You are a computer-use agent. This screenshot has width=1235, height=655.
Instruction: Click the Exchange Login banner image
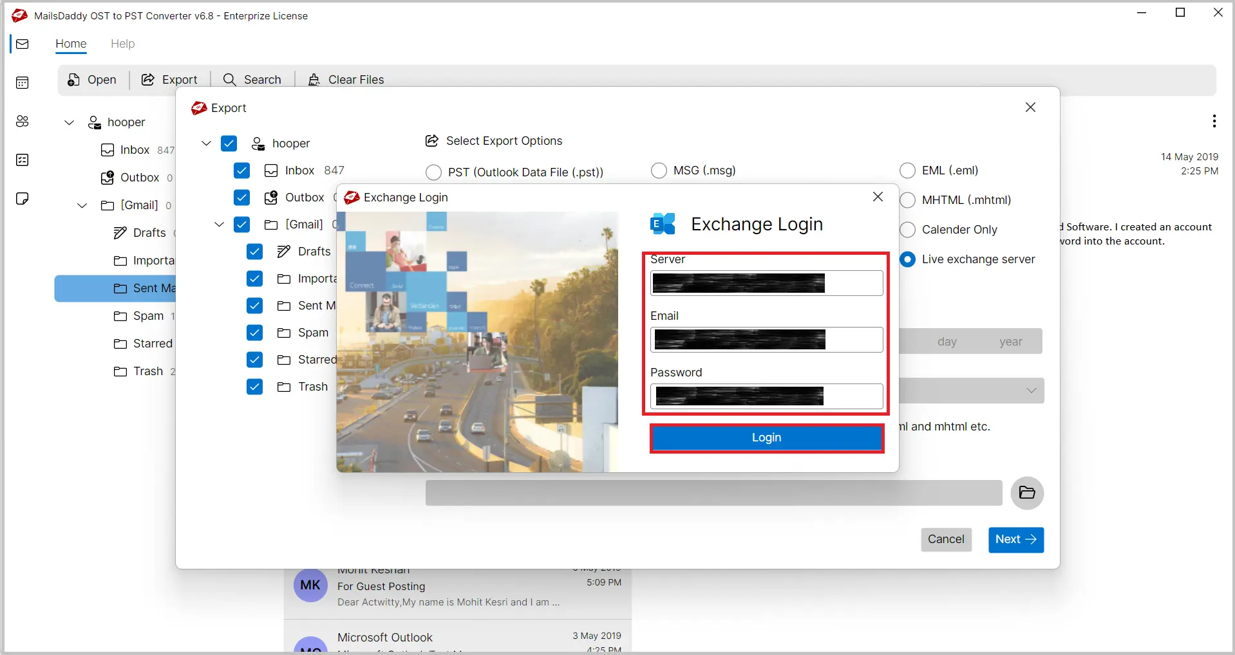pyautogui.click(x=476, y=342)
